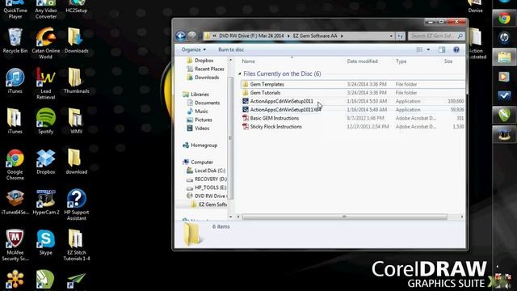Open Explorer Help question-mark icon

pyautogui.click(x=456, y=49)
